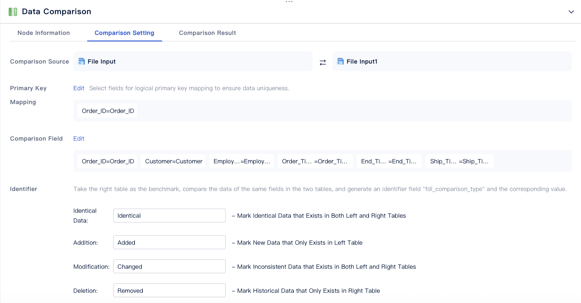
Task: Click the Data Comparison title text
Action: point(56,12)
